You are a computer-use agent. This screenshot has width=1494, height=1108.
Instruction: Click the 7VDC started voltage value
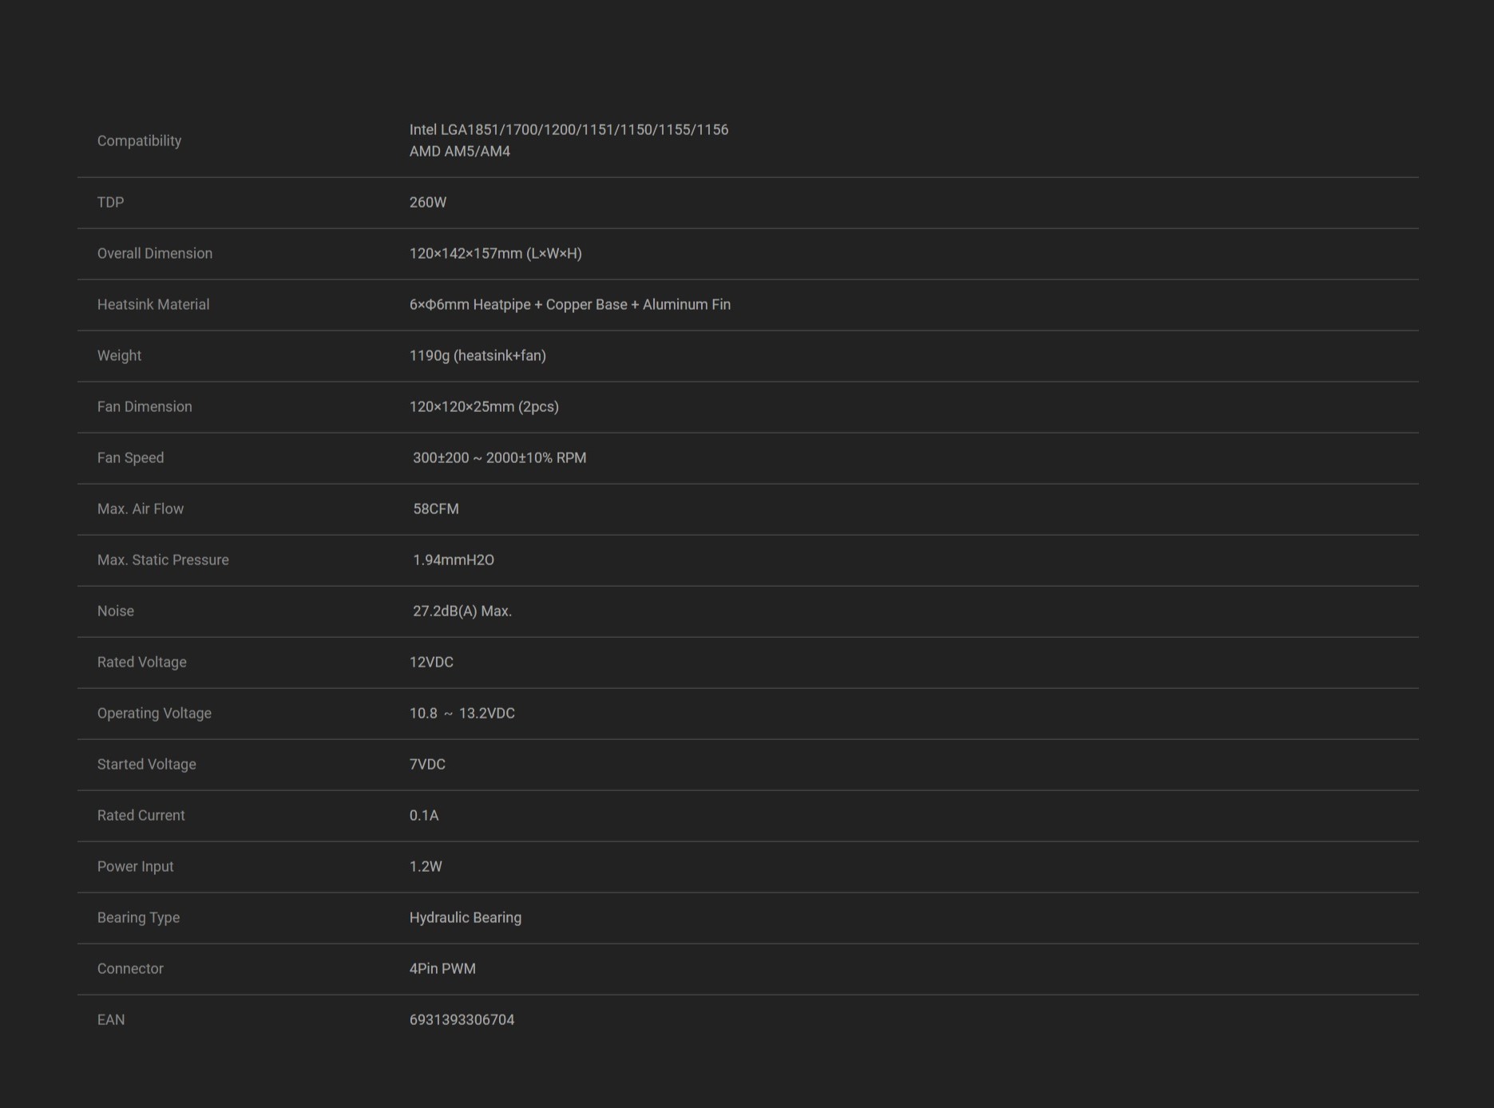[x=427, y=765]
